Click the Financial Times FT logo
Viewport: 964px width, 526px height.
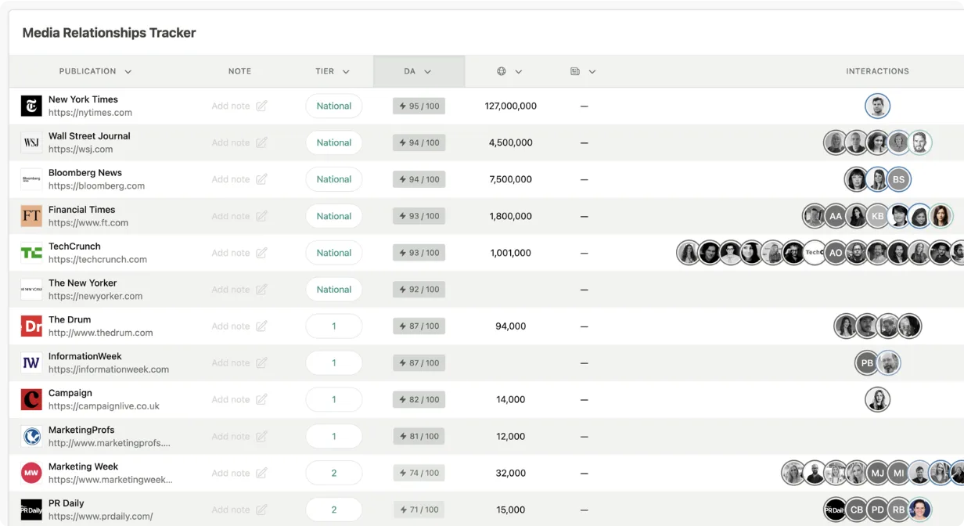31,216
